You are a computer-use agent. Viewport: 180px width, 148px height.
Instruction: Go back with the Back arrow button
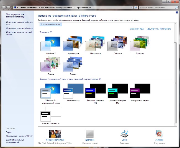click(4, 7)
